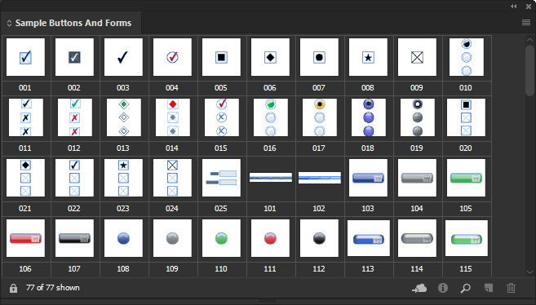Click the scrollbar up arrow
536x305 pixels.
point(529,40)
